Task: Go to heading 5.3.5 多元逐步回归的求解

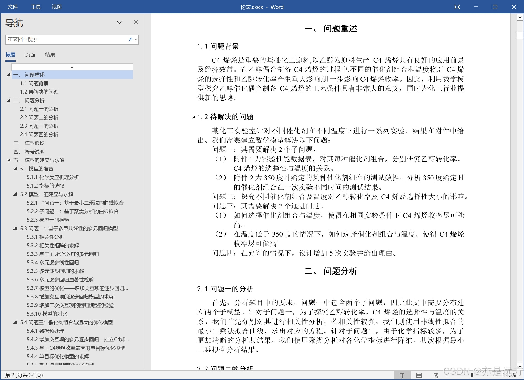Action: coord(55,271)
